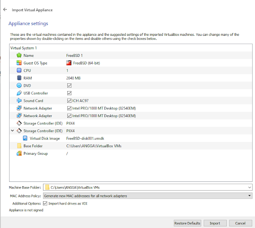Viewport: 255px width, 228px height.
Task: Select the Primary Group slash value
Action: coord(67,154)
